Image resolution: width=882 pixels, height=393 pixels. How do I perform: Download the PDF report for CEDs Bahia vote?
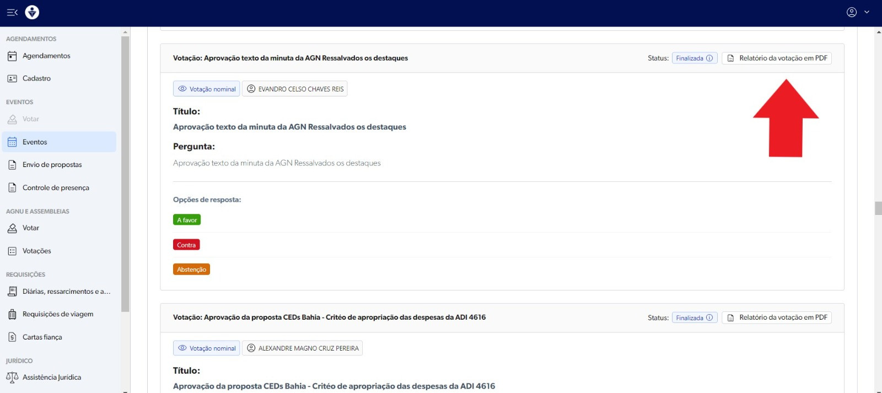(777, 317)
